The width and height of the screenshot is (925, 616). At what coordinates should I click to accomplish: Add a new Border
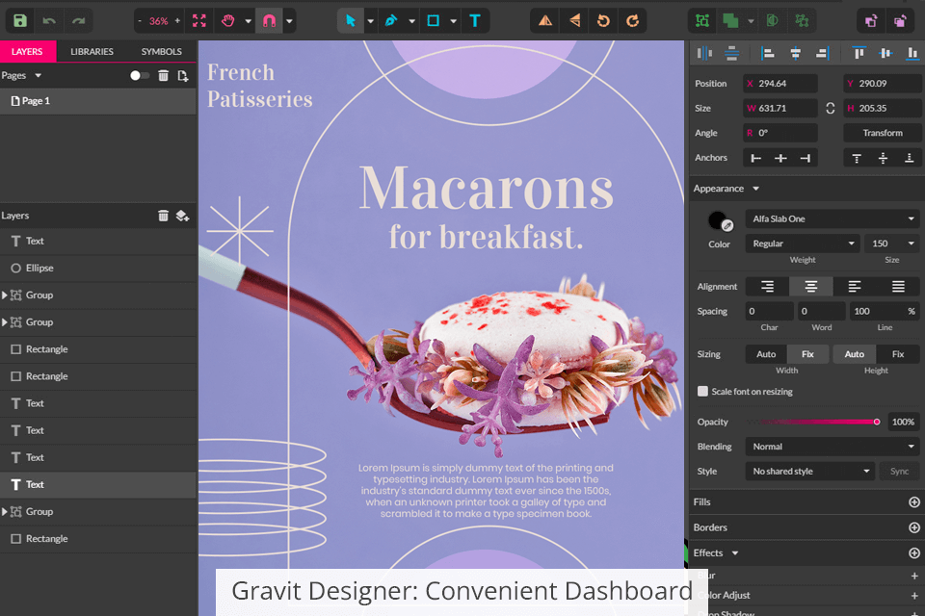913,527
